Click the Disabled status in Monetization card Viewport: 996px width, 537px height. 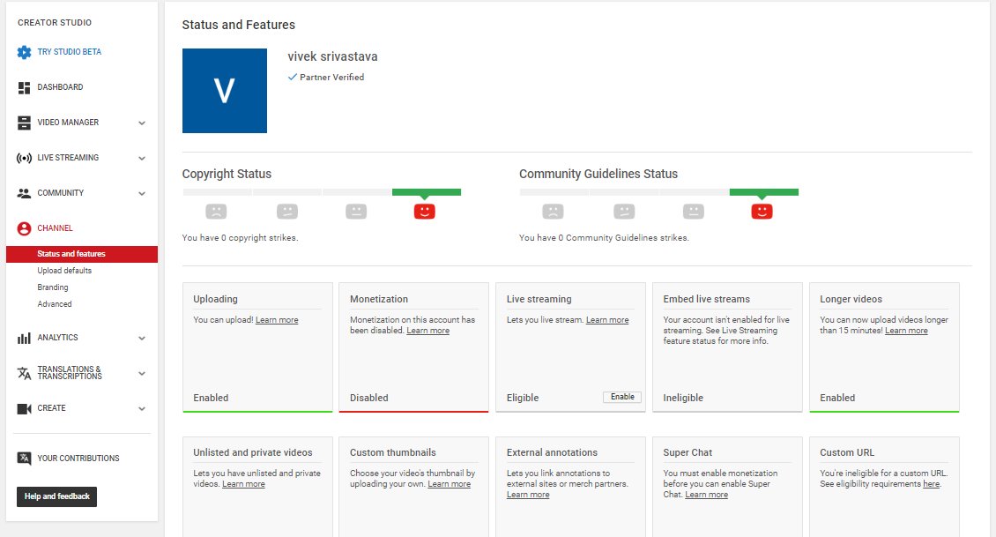coord(369,398)
